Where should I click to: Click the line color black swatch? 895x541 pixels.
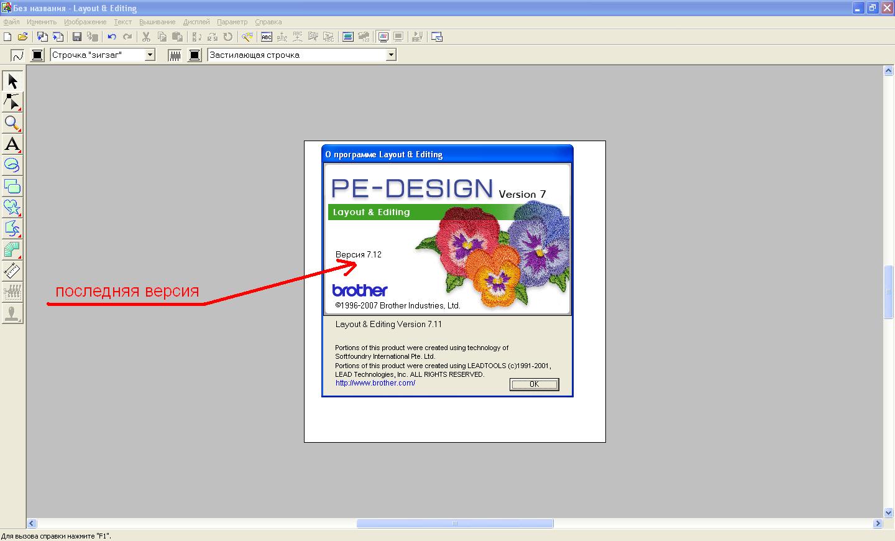tap(37, 55)
